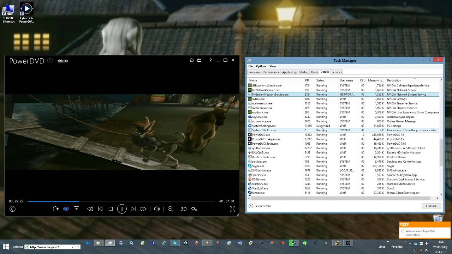
Task: Open the taskbar address dropdown arrow
Action: 72,247
